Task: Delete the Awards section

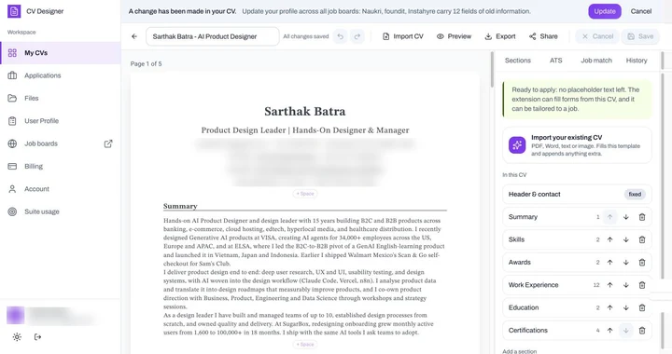Action: 642,263
